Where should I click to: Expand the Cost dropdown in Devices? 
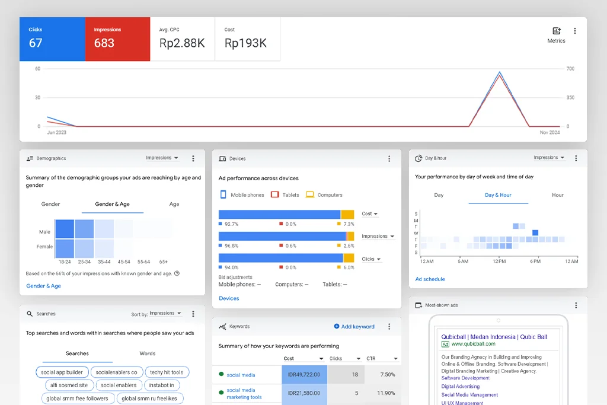370,214
